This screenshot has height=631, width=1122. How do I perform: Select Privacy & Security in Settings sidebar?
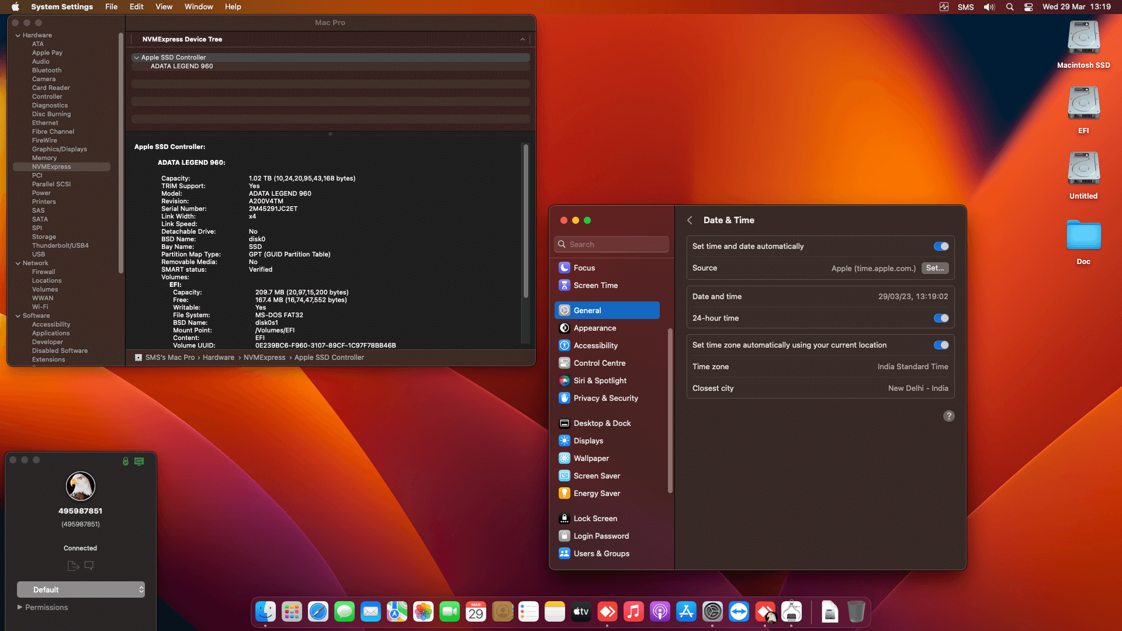(607, 398)
